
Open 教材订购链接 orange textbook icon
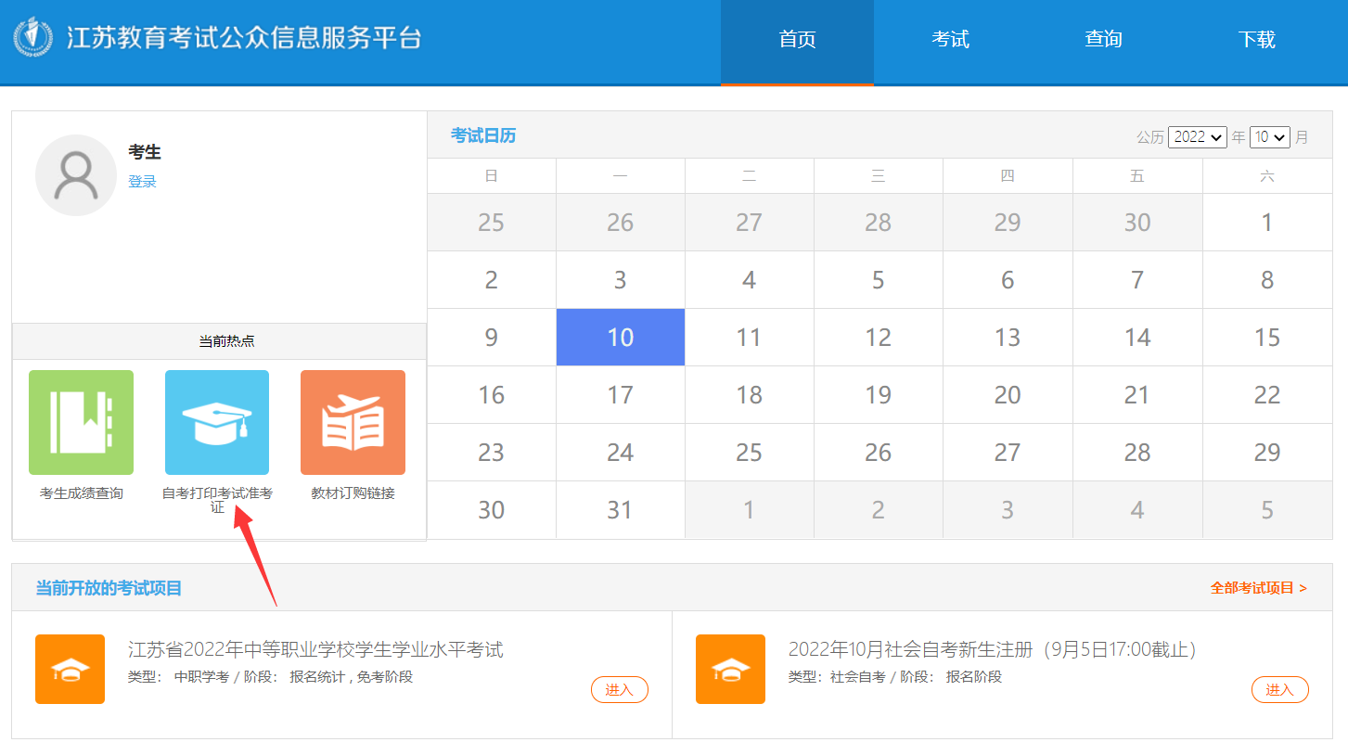[353, 422]
